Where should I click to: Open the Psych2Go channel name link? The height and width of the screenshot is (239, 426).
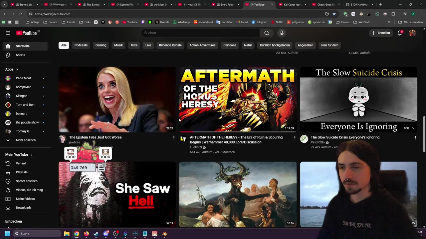pos(318,142)
